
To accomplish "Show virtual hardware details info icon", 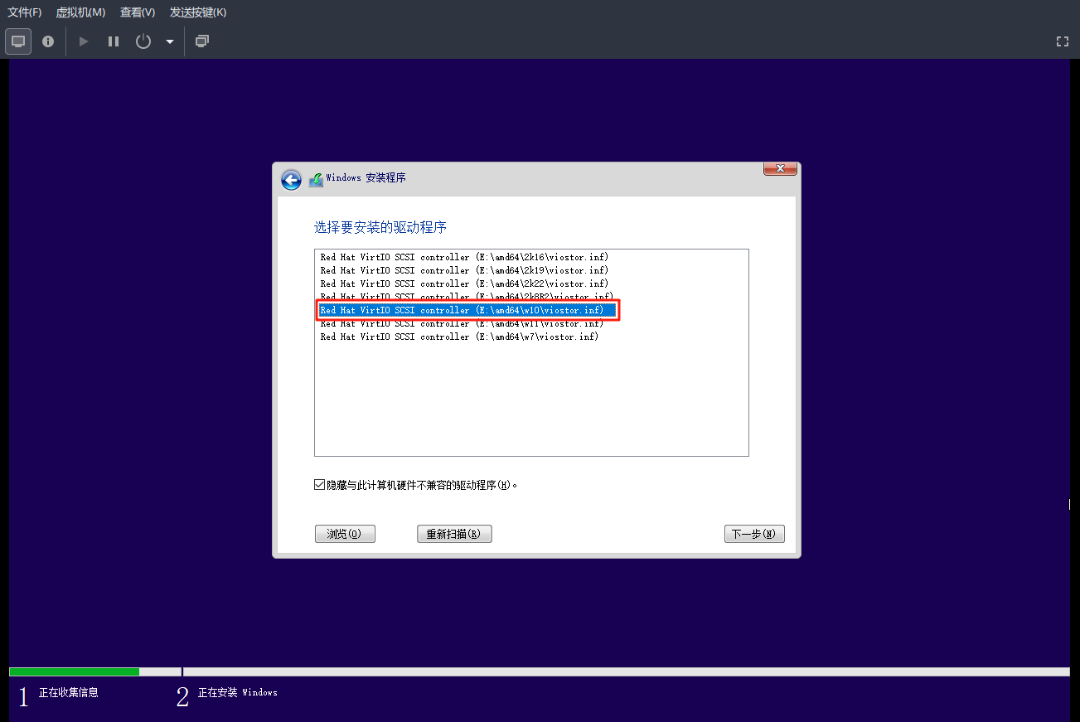I will pyautogui.click(x=48, y=41).
